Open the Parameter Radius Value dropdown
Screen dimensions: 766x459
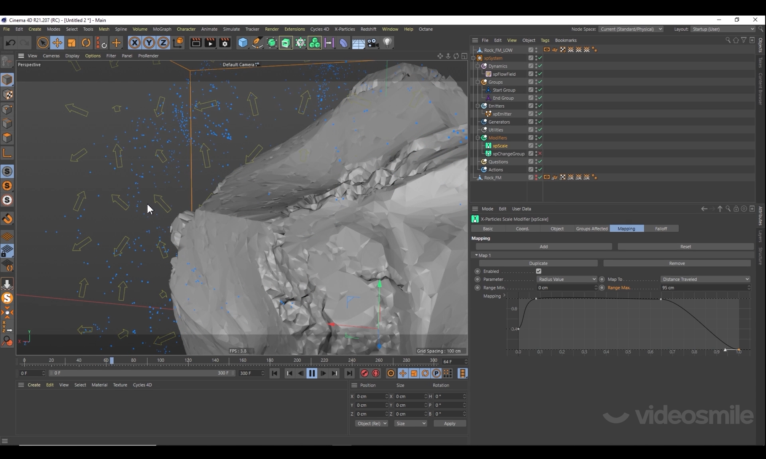coord(567,279)
